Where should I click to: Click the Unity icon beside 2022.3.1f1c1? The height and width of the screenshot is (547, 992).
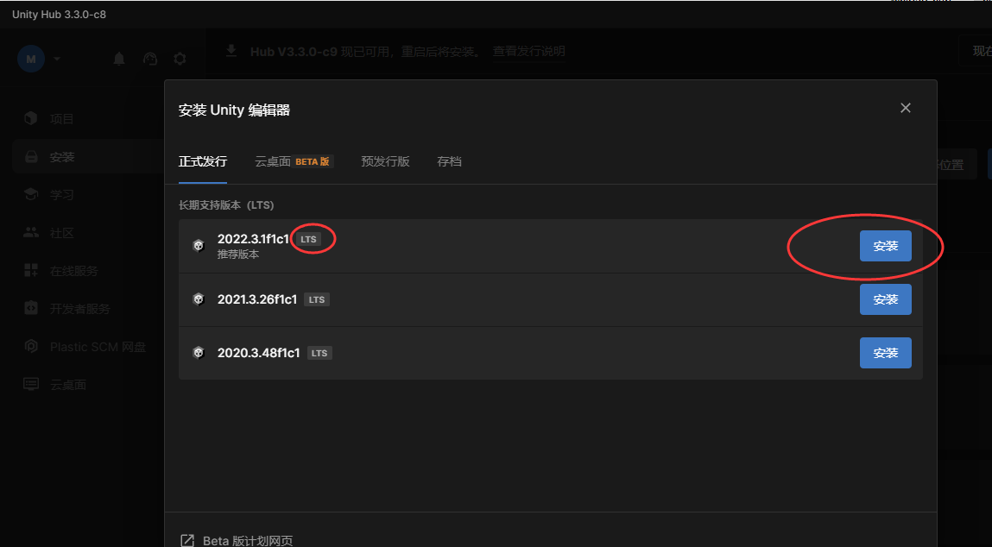(199, 245)
